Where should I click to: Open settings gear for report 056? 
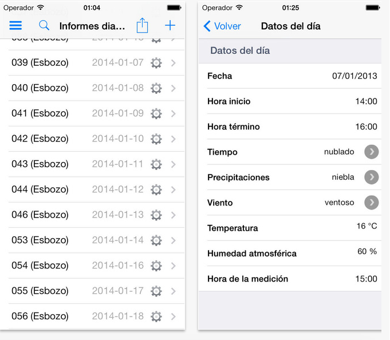click(156, 317)
